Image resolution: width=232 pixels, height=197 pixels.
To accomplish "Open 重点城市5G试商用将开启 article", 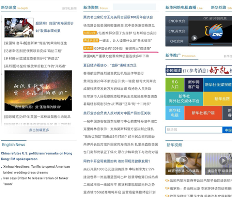I will pyautogui.click(x=119, y=192).
